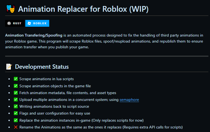210x132 pixels.
Task: Click the memo emoji beside Development Status
Action: [x=9, y=67]
